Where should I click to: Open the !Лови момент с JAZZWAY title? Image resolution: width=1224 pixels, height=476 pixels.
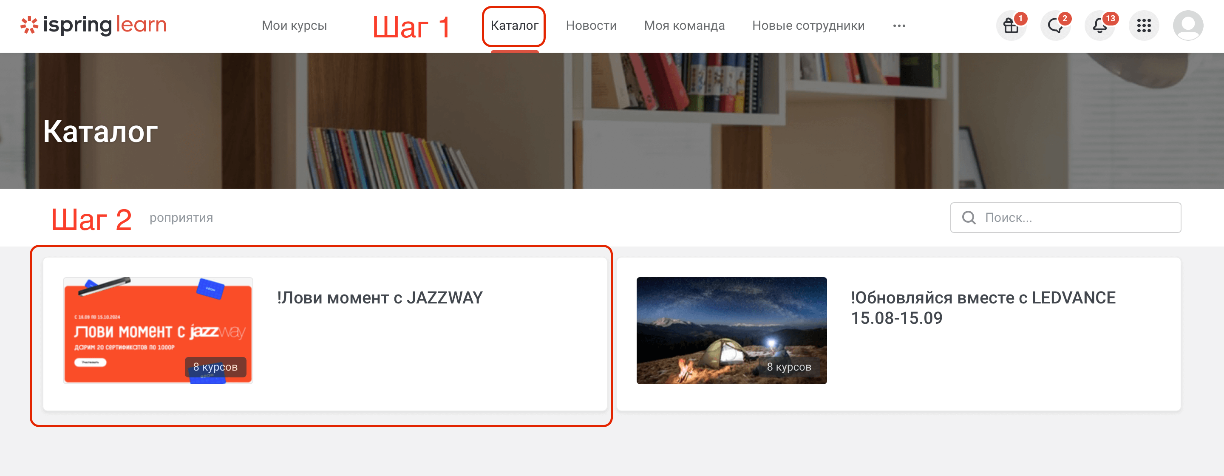380,298
